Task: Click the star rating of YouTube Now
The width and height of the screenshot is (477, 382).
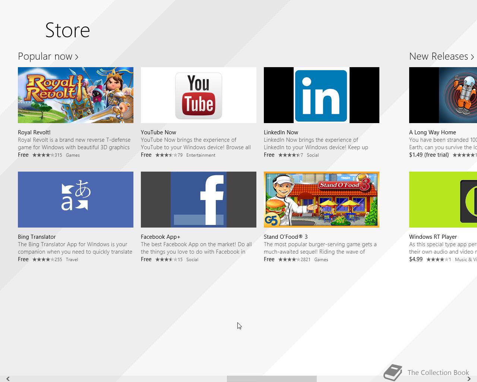Action: 166,155
